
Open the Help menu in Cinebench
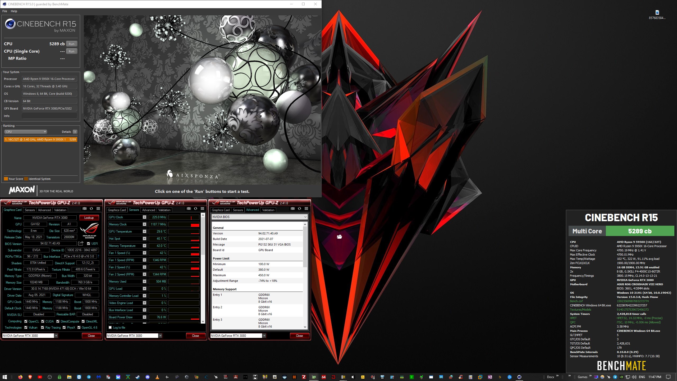click(x=14, y=11)
